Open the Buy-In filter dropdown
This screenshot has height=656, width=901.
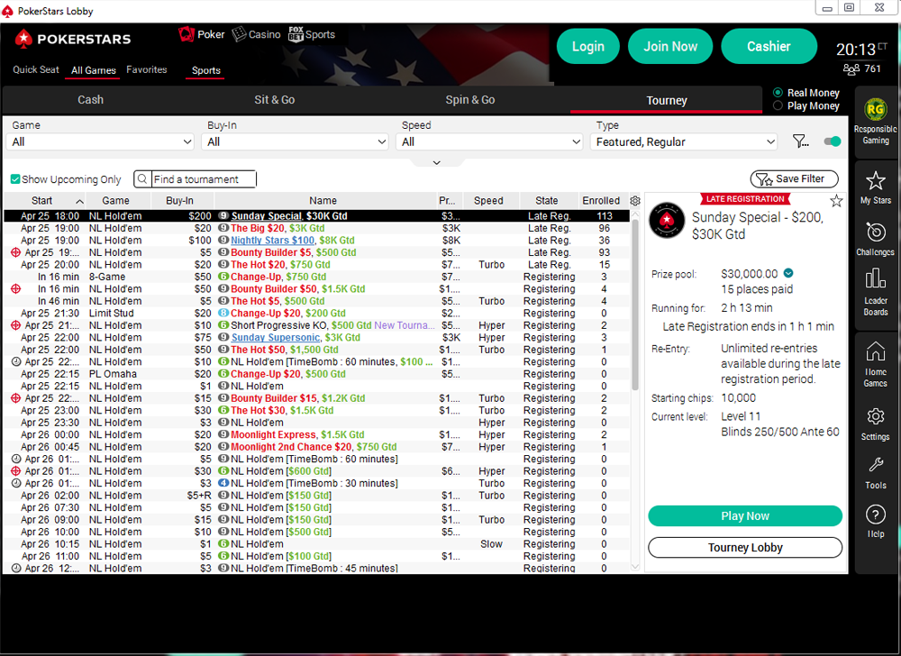click(x=296, y=141)
